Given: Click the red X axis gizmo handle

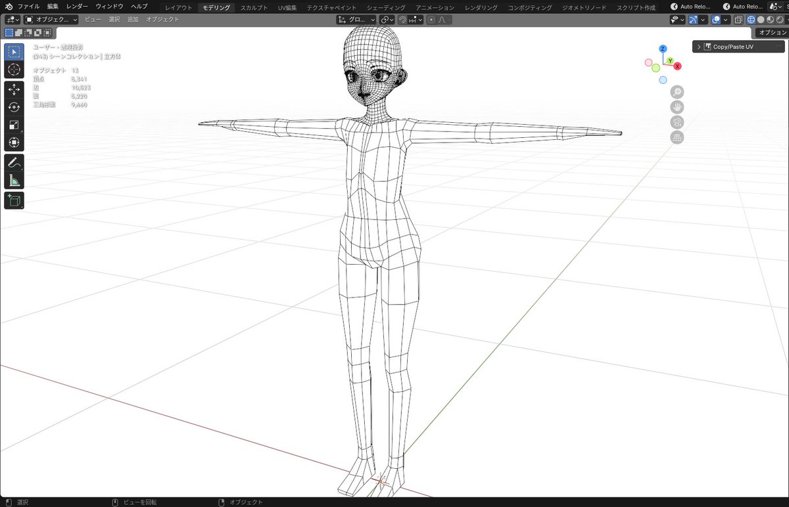Looking at the screenshot, I should pyautogui.click(x=678, y=66).
